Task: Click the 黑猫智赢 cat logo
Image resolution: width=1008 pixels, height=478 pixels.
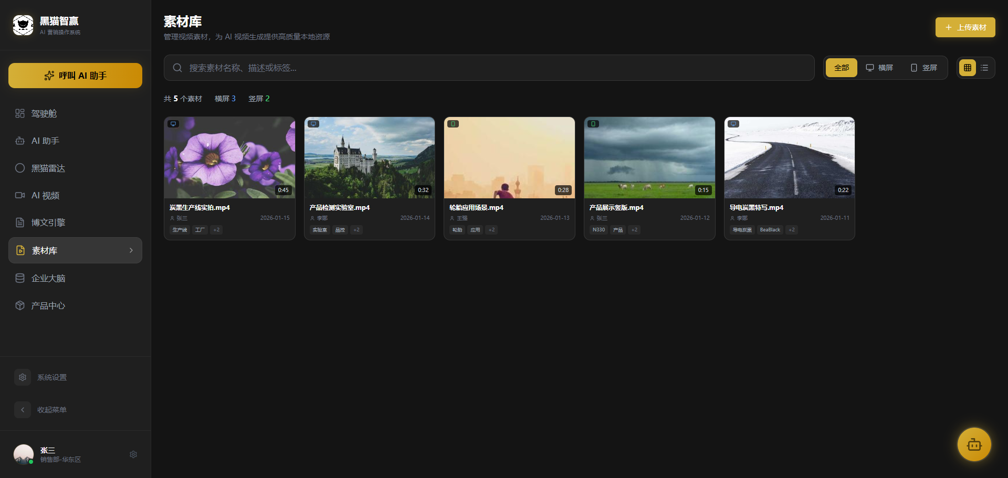Action: pyautogui.click(x=23, y=25)
